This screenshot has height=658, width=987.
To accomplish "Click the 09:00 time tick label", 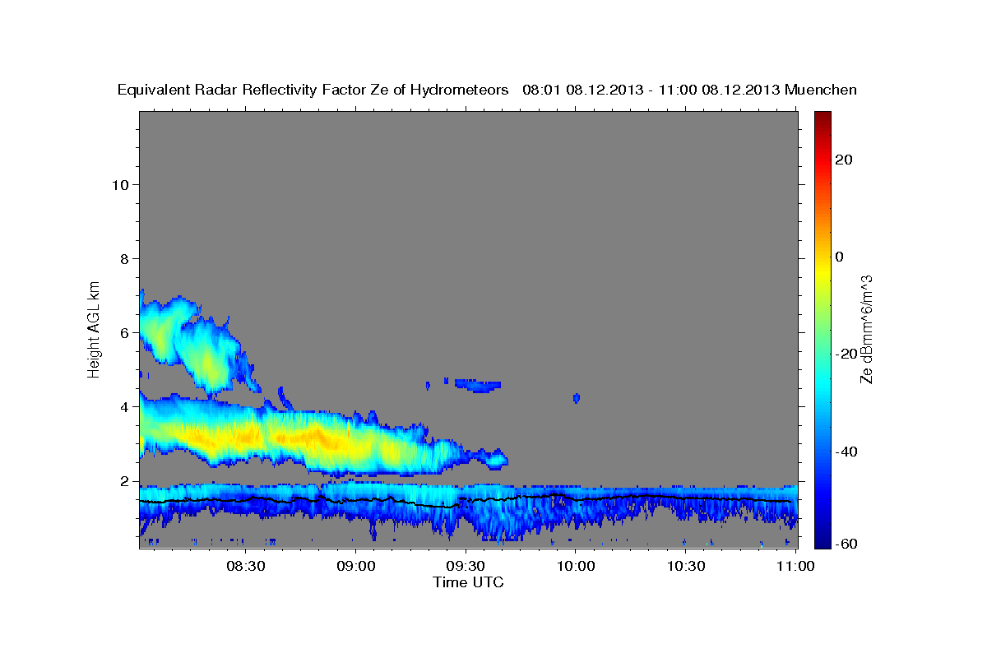I will (355, 566).
